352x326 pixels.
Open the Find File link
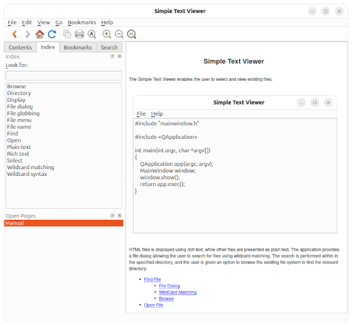point(152,279)
